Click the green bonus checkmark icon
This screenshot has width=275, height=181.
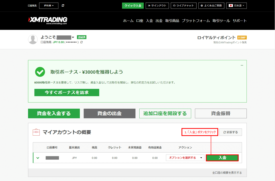click(40, 72)
